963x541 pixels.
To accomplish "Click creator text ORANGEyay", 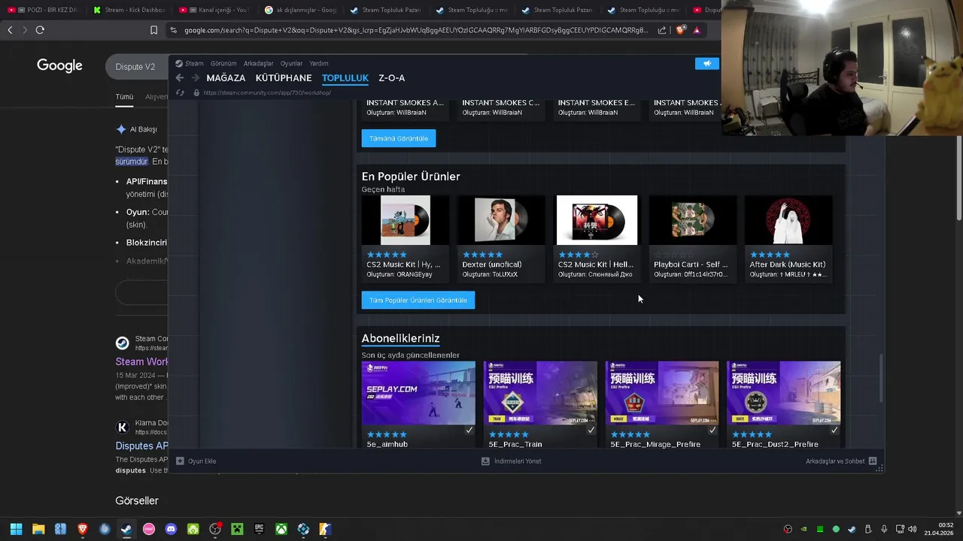I will (415, 274).
